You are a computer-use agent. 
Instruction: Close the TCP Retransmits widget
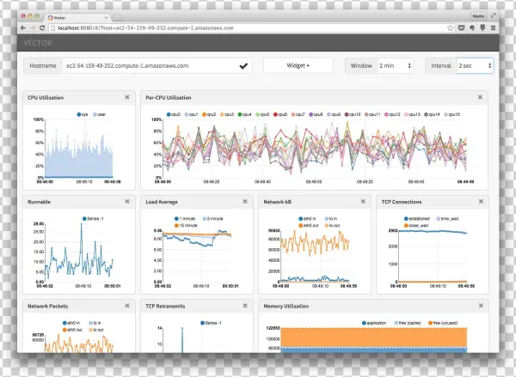(245, 306)
